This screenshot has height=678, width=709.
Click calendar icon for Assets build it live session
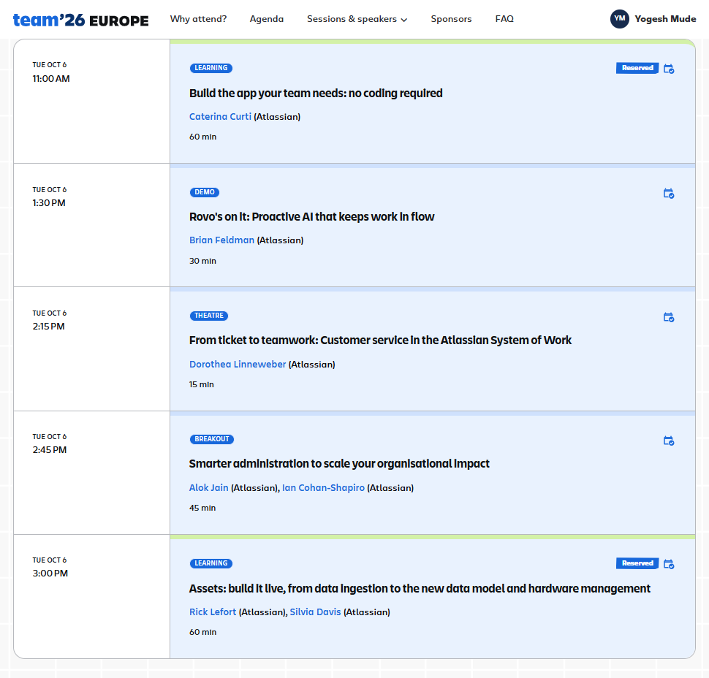coord(669,564)
